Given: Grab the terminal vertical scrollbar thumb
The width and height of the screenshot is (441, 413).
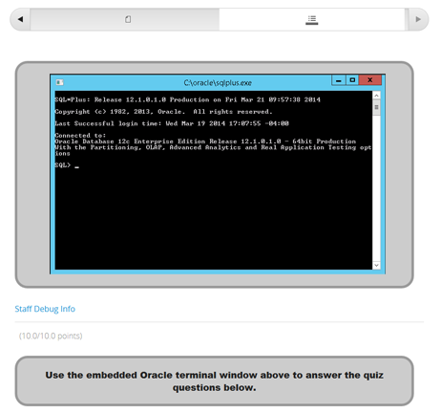Looking at the screenshot, I should pyautogui.click(x=376, y=108).
